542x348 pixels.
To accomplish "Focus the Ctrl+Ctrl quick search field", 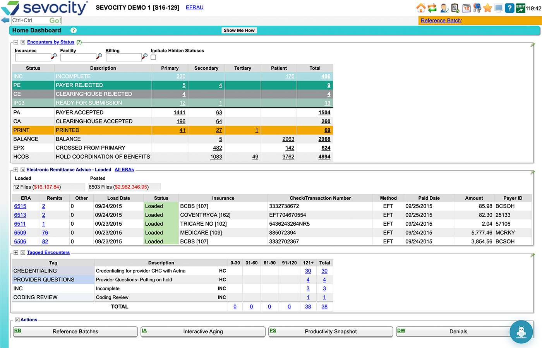I will [x=30, y=21].
